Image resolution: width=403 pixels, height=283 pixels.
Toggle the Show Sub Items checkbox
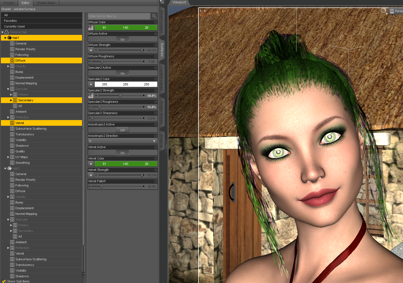coord(4,281)
